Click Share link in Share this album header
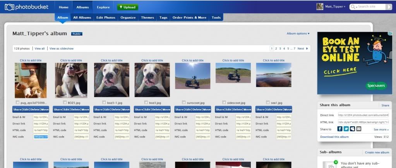The height and width of the screenshot is (168, 396). (x=385, y=105)
